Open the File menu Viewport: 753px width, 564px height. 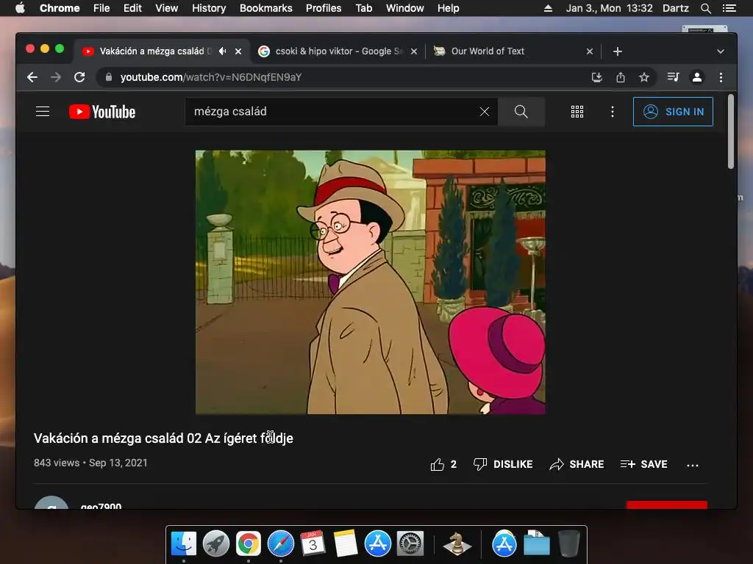101,8
